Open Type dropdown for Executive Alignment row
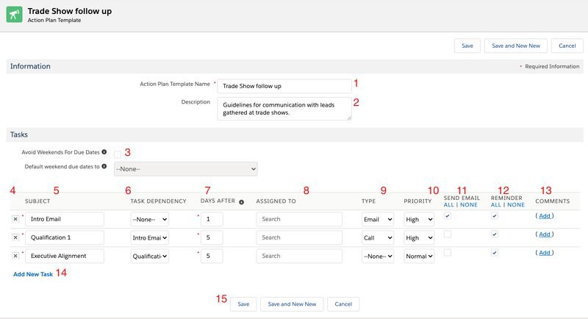Screen dimensions: 588x319 [378, 256]
